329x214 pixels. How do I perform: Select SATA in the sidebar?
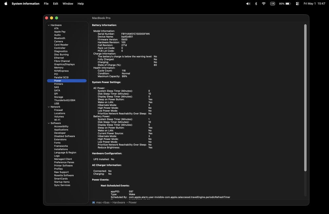tap(57, 91)
